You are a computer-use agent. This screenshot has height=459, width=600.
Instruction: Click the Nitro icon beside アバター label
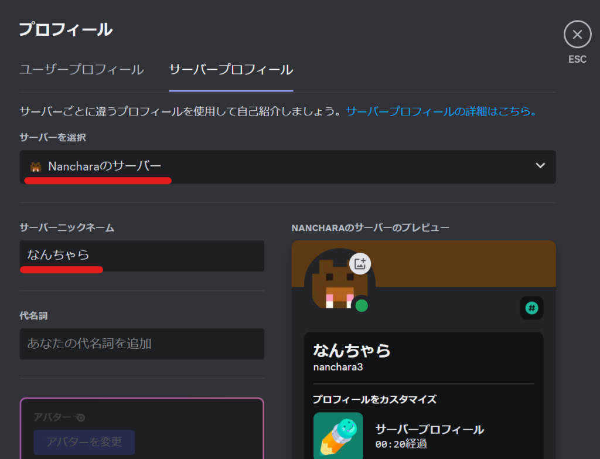tap(80, 417)
